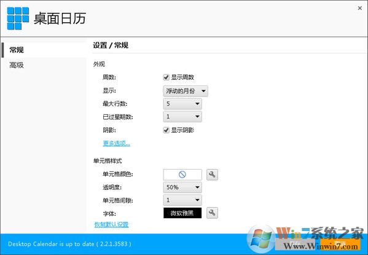
Task: Switch to the 常规 tab
Action: [44, 50]
